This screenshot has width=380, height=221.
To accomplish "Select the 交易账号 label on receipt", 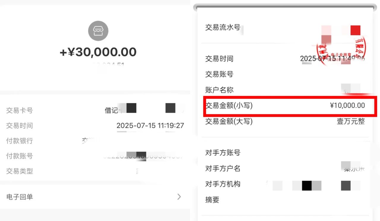I will coord(219,74).
